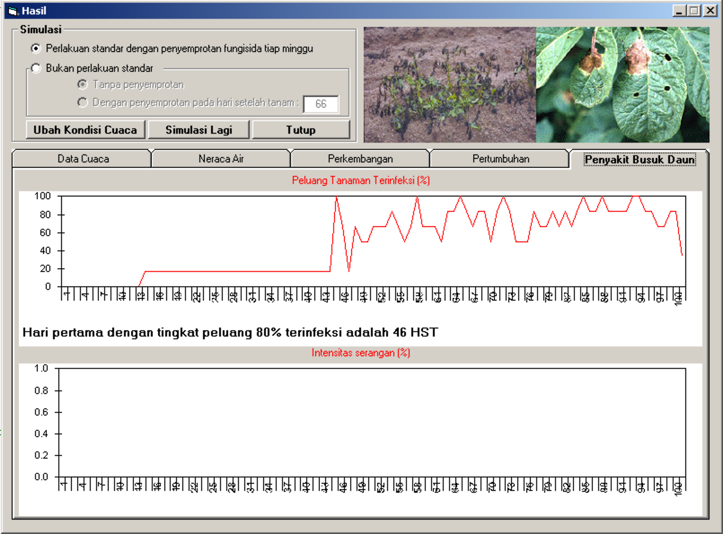Open the Neraca Air tab
Image resolution: width=723 pixels, height=534 pixels.
[221, 159]
